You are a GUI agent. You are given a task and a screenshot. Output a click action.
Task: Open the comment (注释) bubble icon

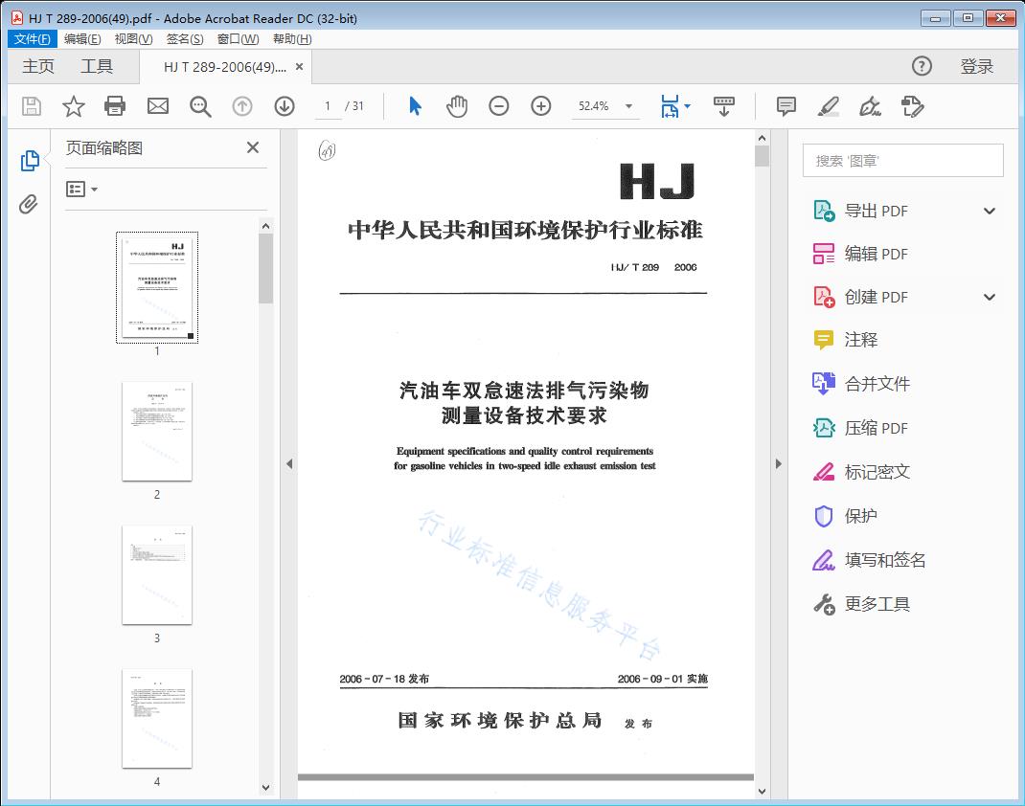pos(786,106)
